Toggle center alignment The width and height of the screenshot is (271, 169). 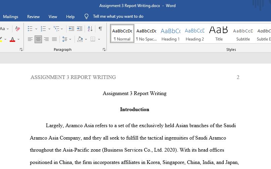(x=38, y=39)
